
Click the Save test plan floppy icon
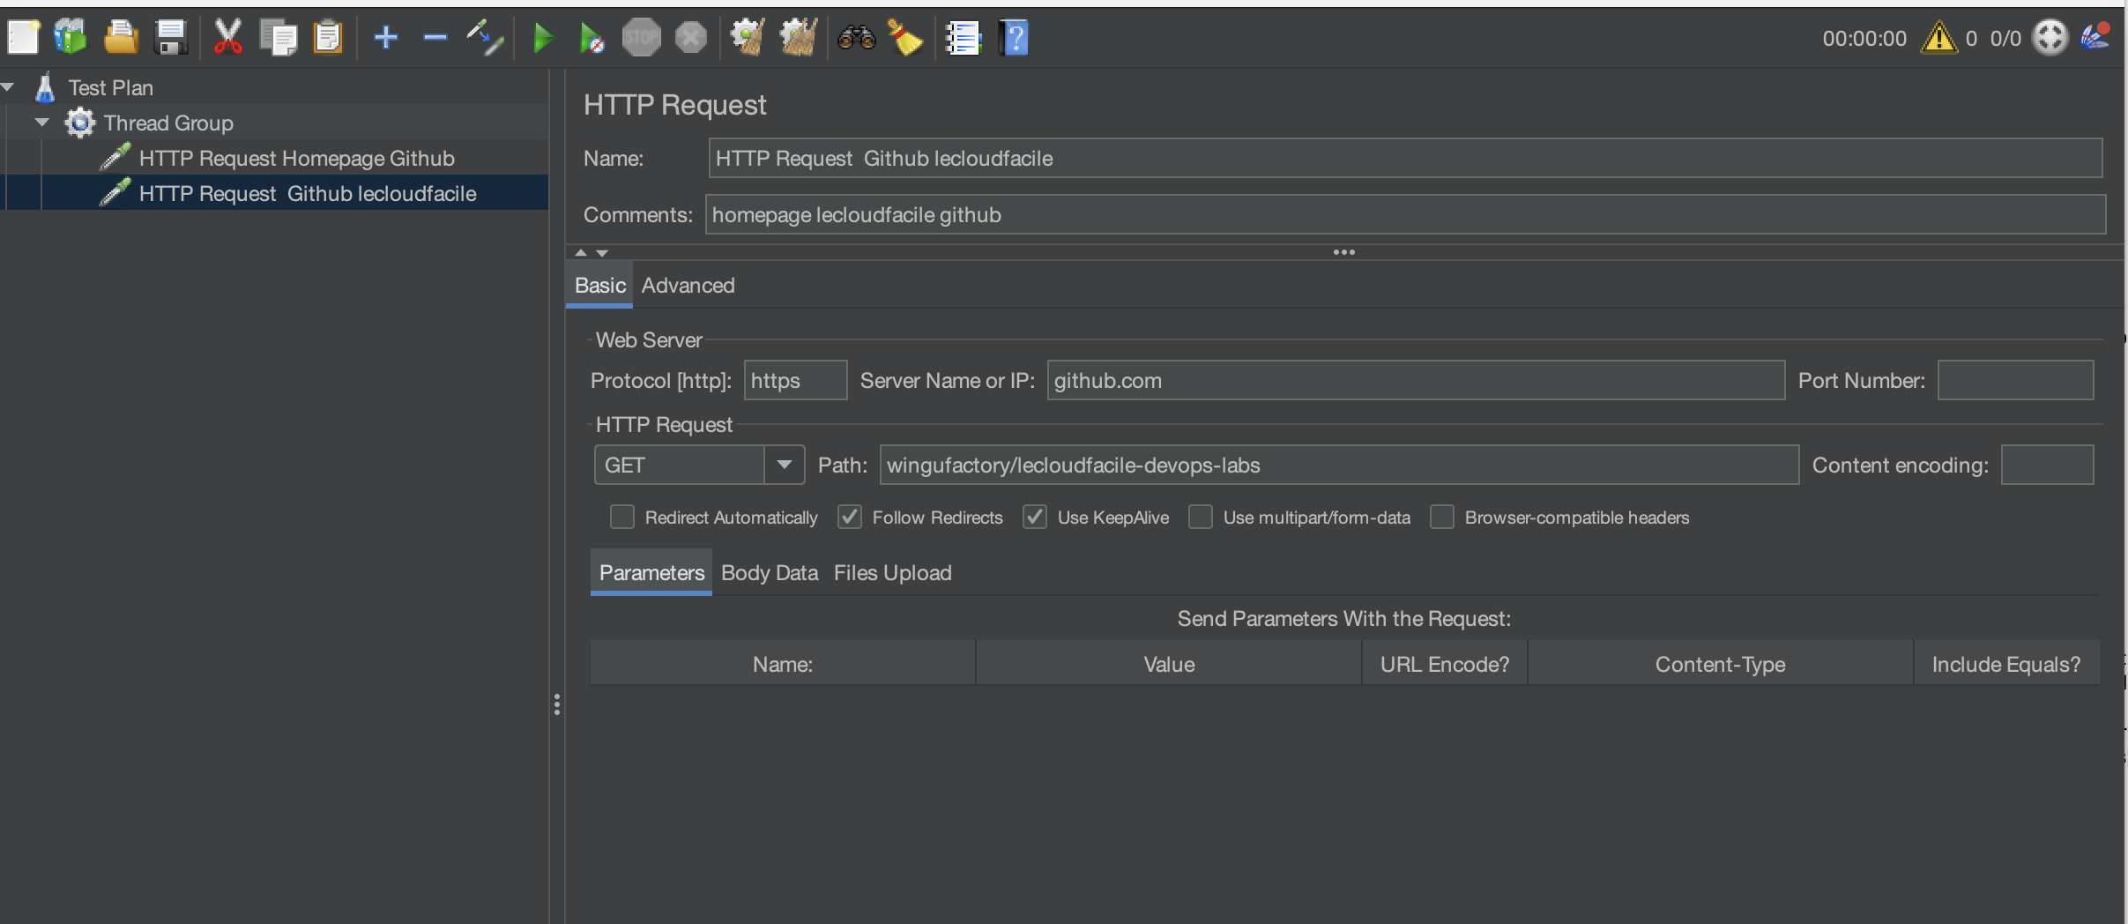tap(171, 38)
